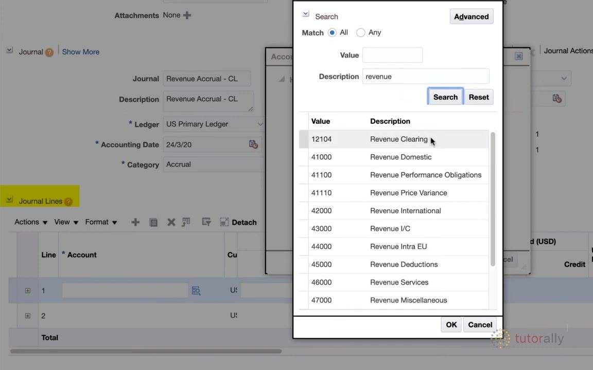The image size is (593, 370).
Task: Click the Description field containing revenue
Action: 426,76
